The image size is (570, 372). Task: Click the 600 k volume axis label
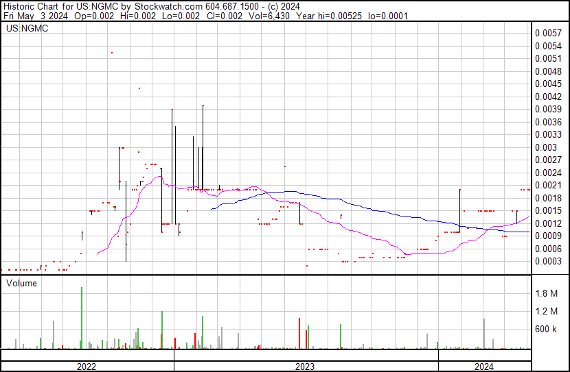pyautogui.click(x=546, y=330)
